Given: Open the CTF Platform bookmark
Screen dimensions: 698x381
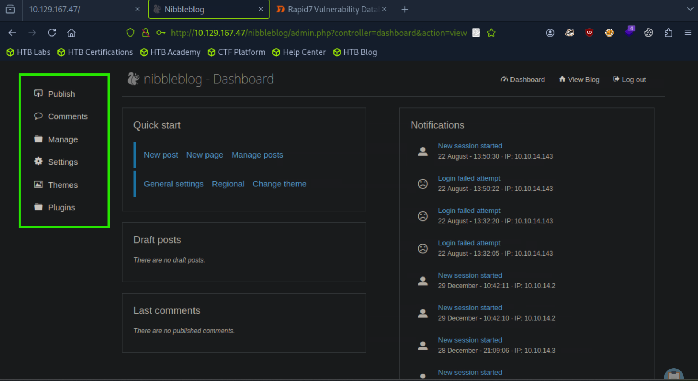Looking at the screenshot, I should pyautogui.click(x=236, y=52).
